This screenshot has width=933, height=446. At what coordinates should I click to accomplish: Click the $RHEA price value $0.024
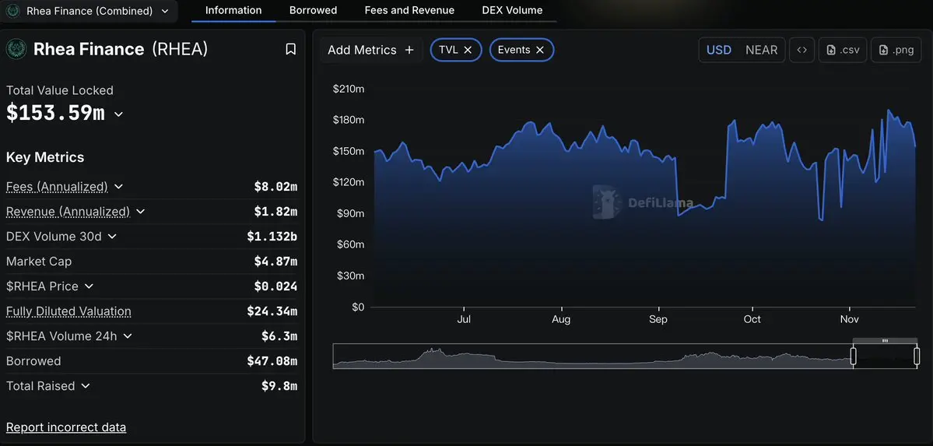[x=275, y=286]
